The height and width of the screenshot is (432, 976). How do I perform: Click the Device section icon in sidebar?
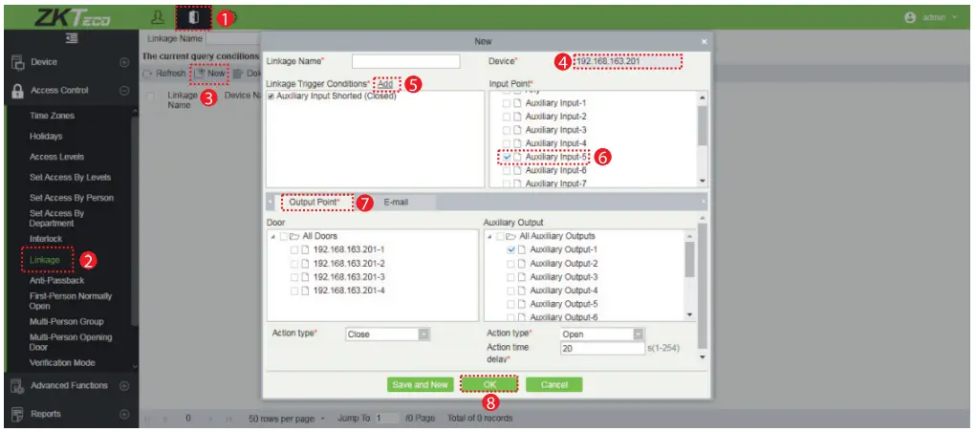point(17,61)
